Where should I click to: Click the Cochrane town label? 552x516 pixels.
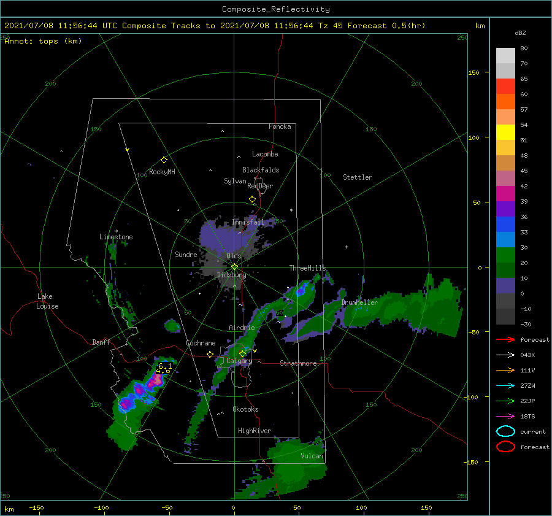(201, 343)
